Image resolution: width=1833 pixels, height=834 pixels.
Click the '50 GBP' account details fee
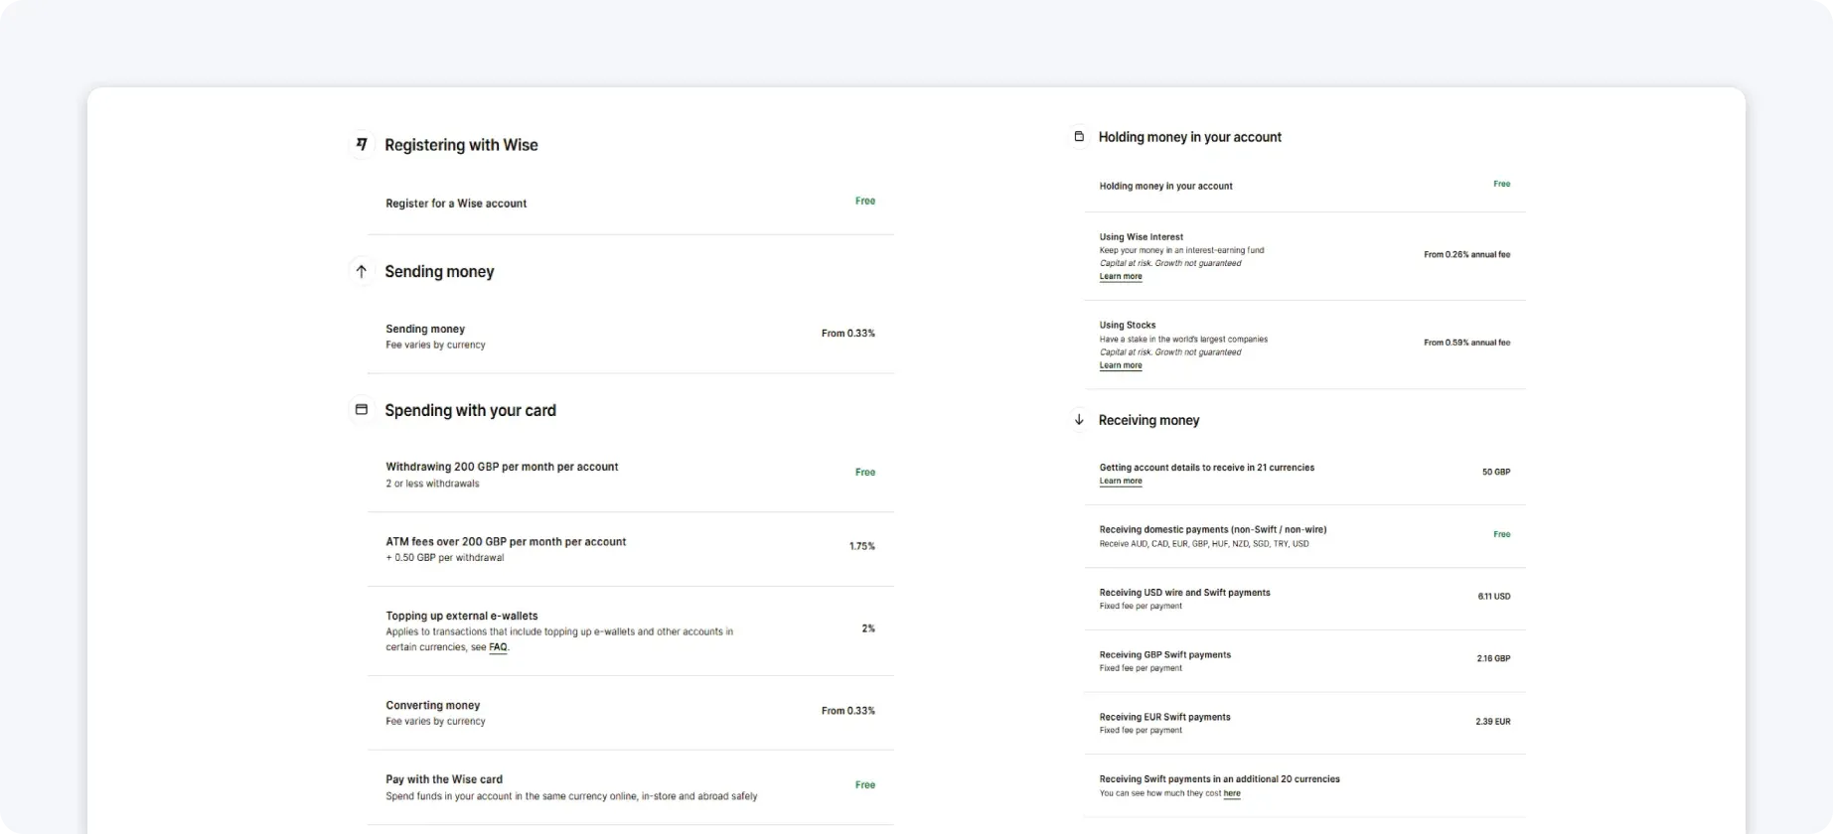pyautogui.click(x=1496, y=473)
